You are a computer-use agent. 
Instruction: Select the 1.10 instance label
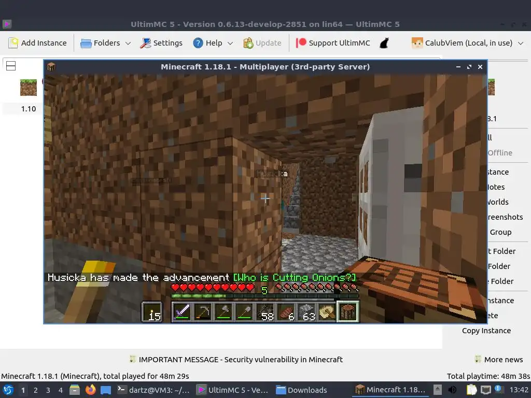click(x=29, y=109)
